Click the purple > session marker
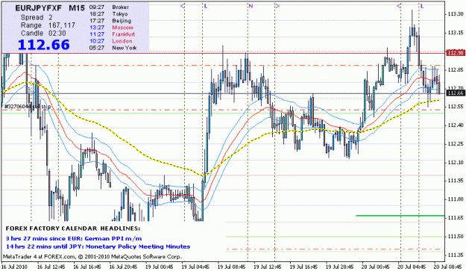This screenshot has width=466, height=271. point(277,6)
